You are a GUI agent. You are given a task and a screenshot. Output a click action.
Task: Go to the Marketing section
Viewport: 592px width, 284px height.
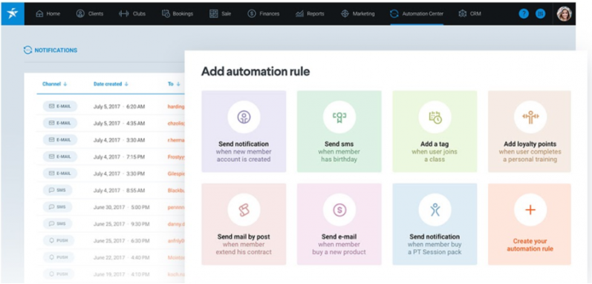click(357, 13)
